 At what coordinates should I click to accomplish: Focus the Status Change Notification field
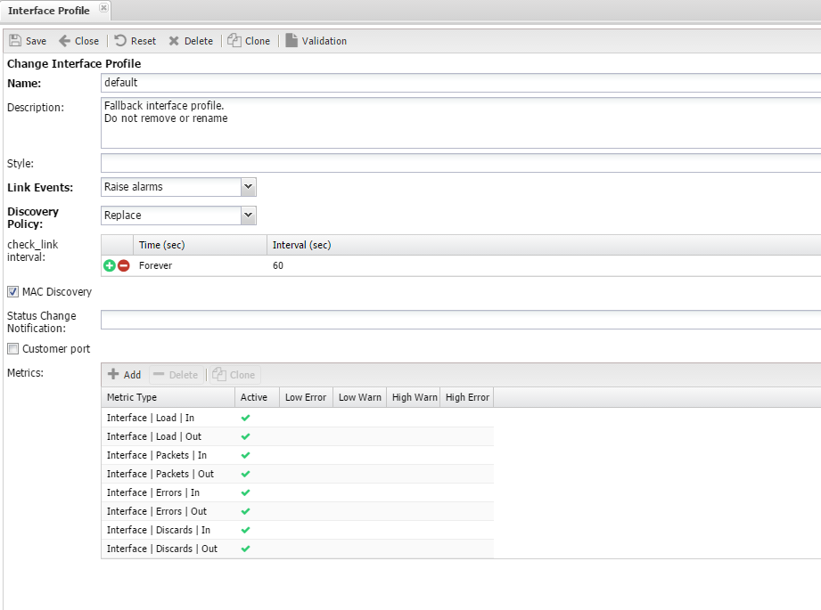[460, 320]
